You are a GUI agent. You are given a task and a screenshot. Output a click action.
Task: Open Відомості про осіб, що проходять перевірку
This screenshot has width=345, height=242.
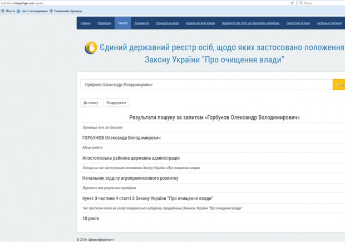pyautogui.click(x=249, y=23)
